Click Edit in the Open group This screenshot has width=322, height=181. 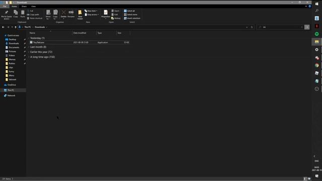pos(115,15)
